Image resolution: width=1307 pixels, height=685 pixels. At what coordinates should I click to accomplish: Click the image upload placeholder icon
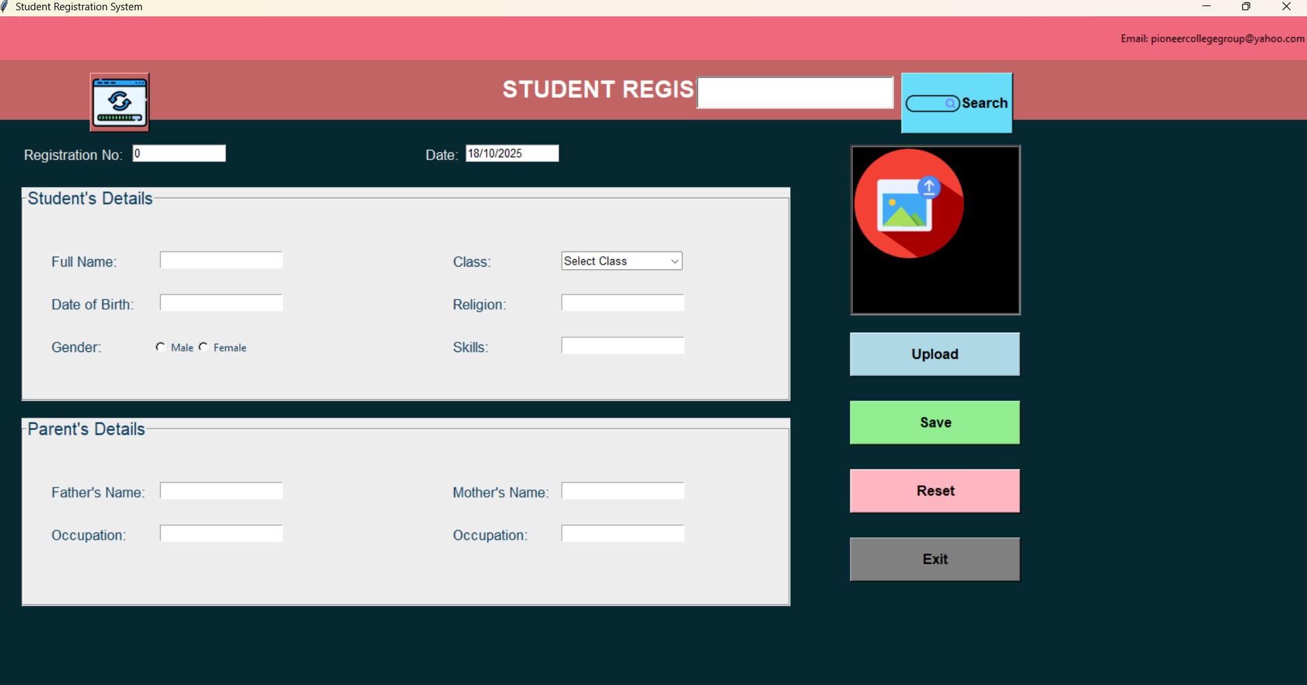(909, 204)
